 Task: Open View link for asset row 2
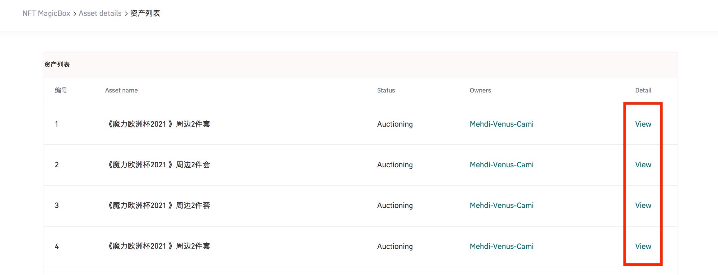pyautogui.click(x=643, y=165)
